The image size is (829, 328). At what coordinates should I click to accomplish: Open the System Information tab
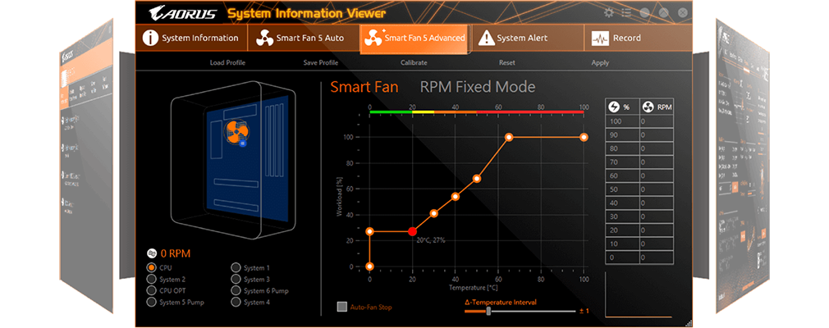coord(191,38)
